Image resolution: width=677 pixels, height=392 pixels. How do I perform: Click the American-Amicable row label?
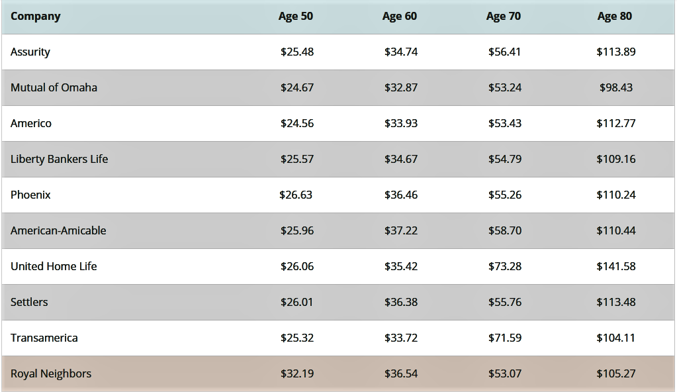pos(58,230)
